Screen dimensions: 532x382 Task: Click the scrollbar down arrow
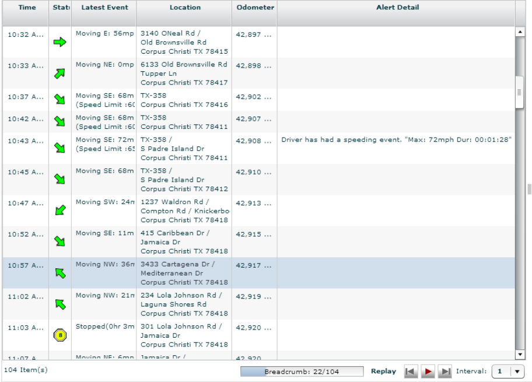click(520, 355)
